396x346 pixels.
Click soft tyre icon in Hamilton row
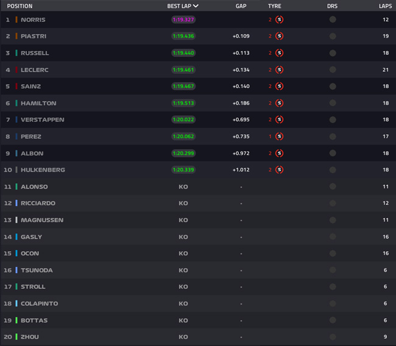[x=279, y=103]
